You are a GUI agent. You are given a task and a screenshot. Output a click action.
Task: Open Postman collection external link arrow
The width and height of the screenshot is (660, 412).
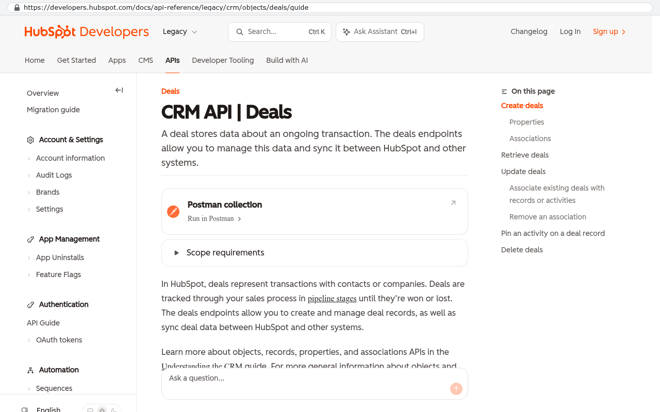pyautogui.click(x=453, y=203)
